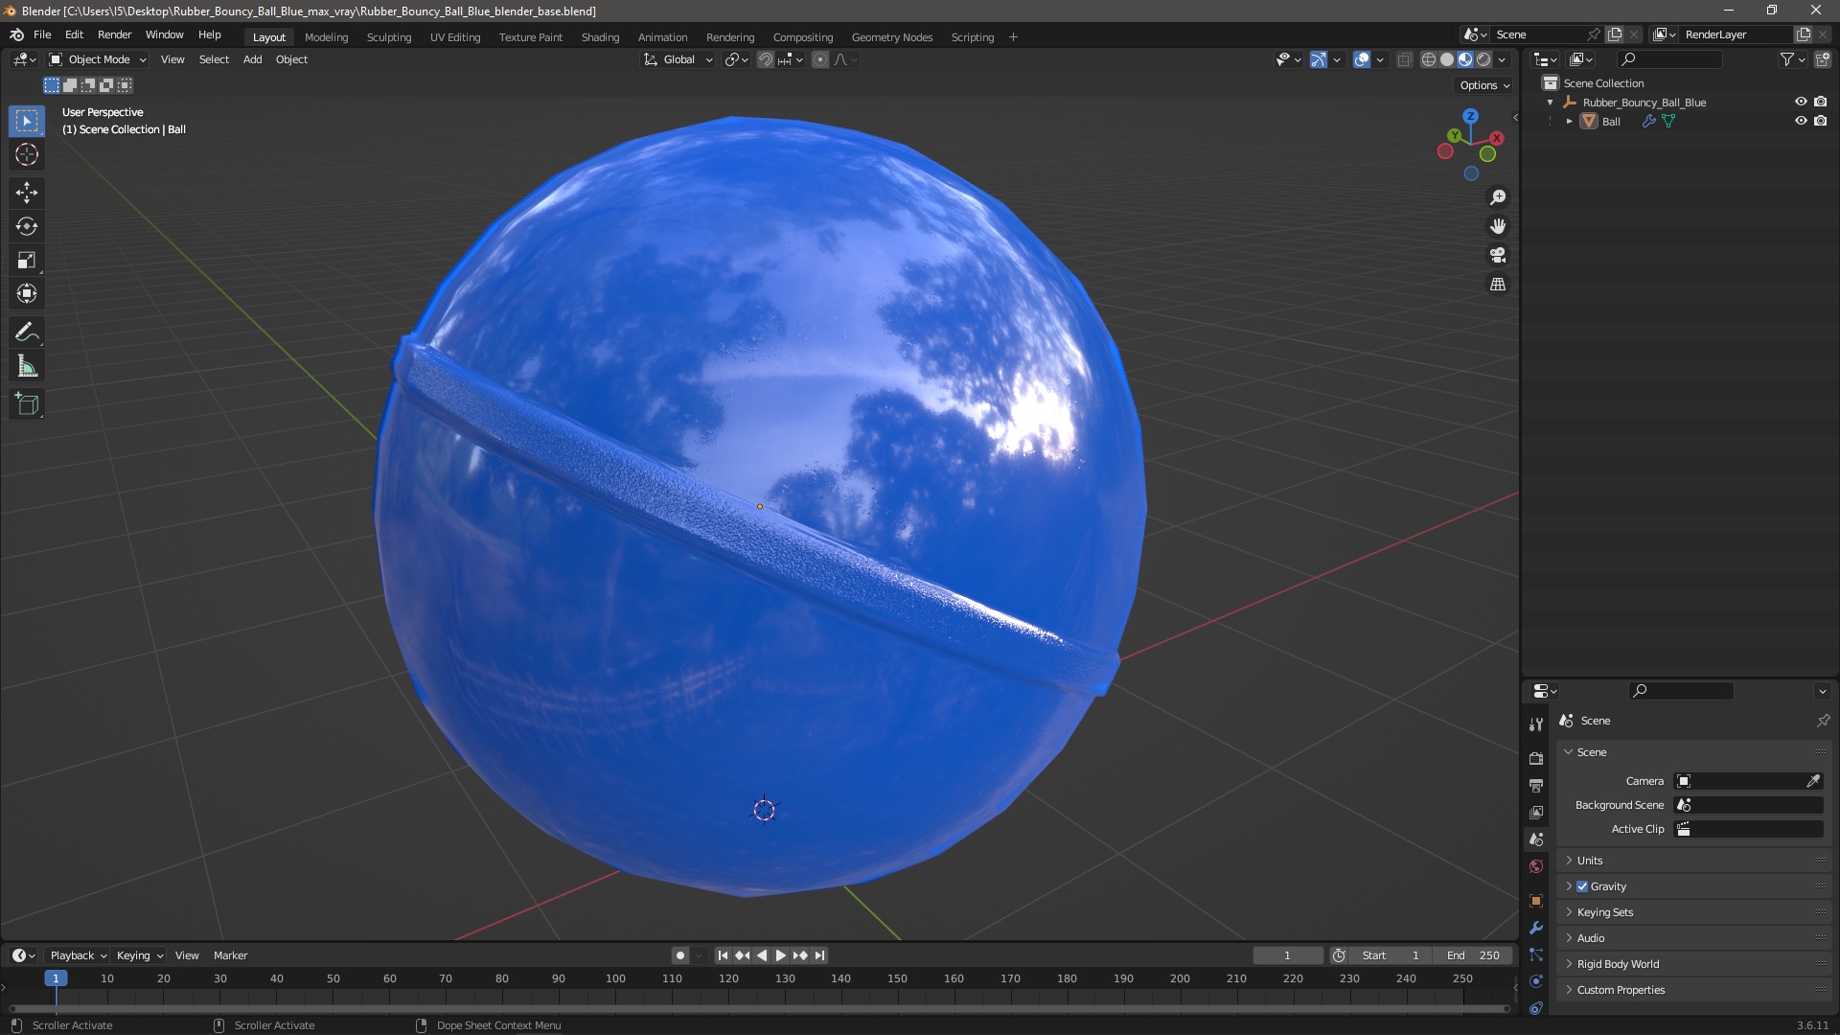Activate the Move tool
This screenshot has width=1840, height=1035.
point(27,193)
